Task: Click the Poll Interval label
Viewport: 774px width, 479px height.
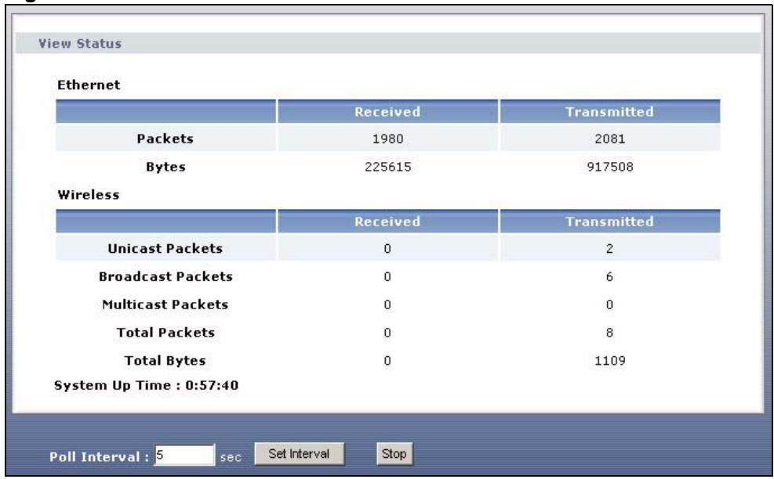Action: (x=100, y=457)
